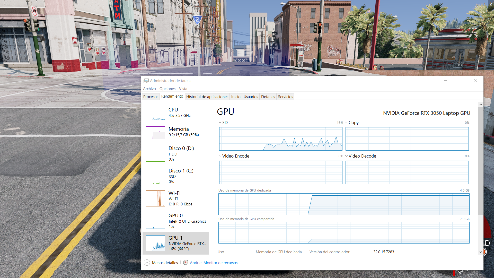Screen dimensions: 494x278
Task: Click Abrir el Monitor de recursos link
Action: coord(214,263)
